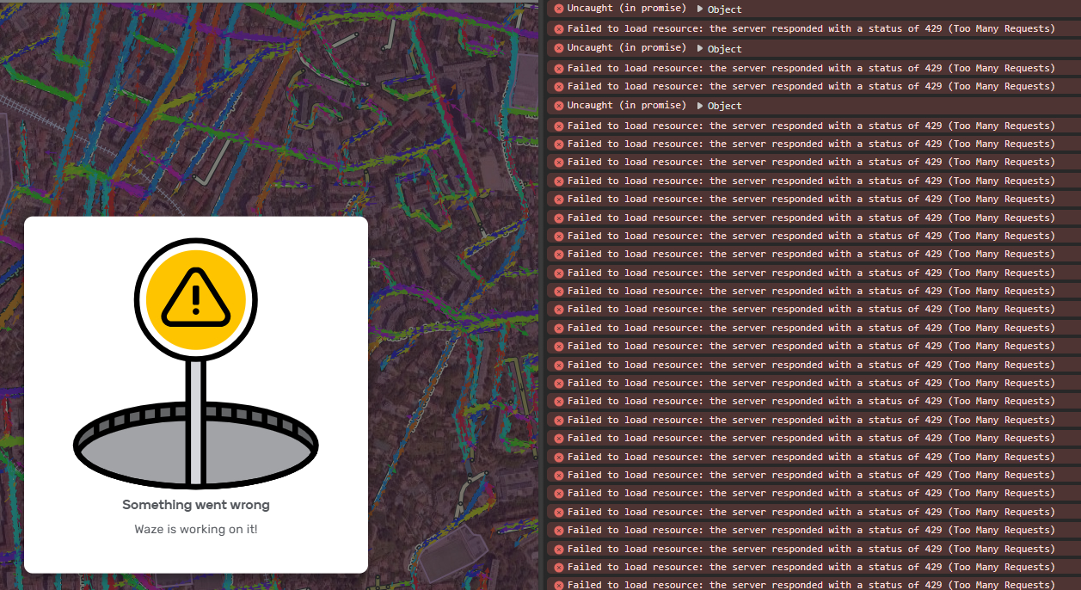Click error icon of 429 row directly above third Uncaught
The image size is (1081, 590).
[558, 86]
